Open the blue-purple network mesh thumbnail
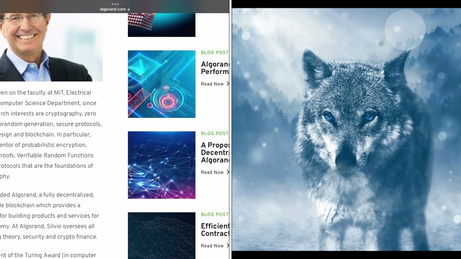This screenshot has height=259, width=461. pyautogui.click(x=162, y=165)
